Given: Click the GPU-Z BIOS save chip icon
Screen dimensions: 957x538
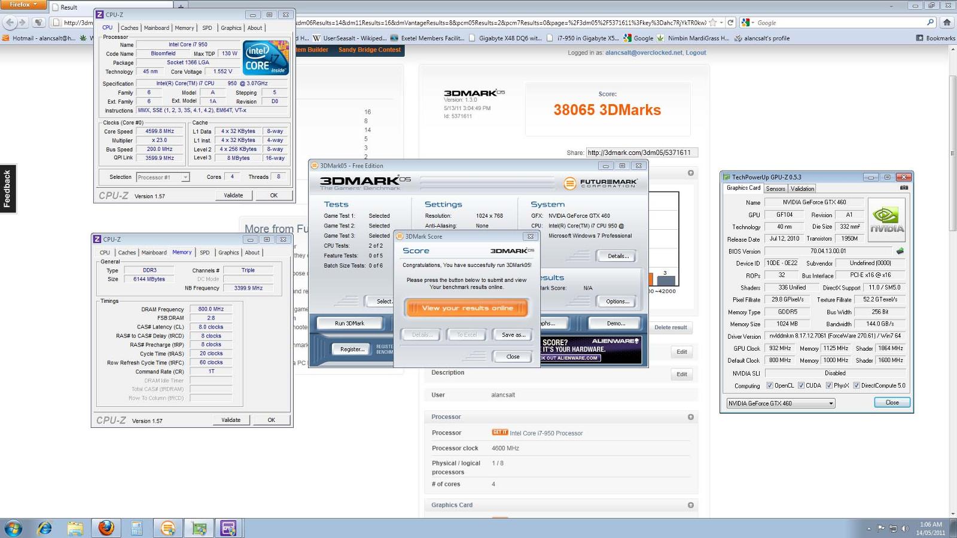Looking at the screenshot, I should point(900,251).
